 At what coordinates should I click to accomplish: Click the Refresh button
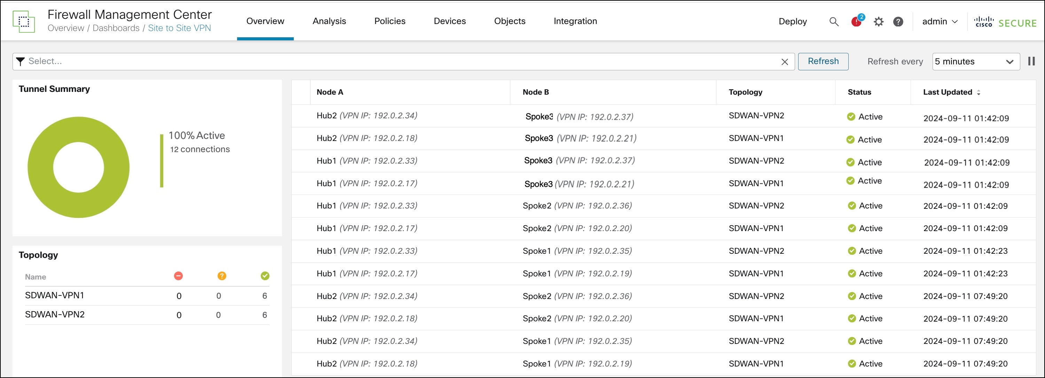823,61
